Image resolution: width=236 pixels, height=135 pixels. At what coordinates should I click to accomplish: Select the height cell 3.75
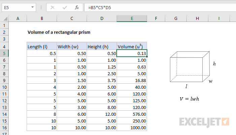102,80
